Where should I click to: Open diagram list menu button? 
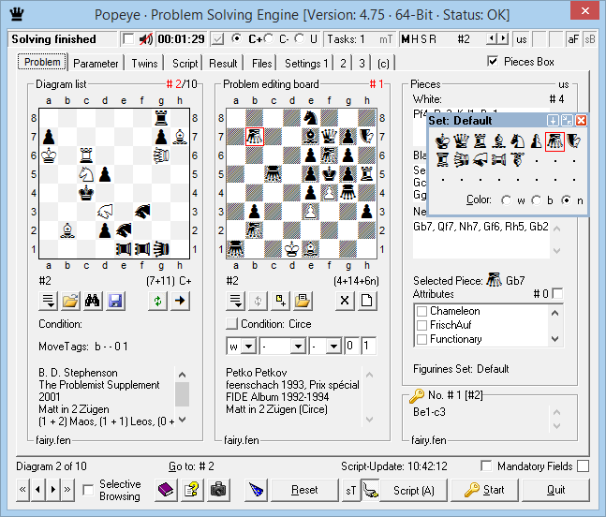coord(49,301)
